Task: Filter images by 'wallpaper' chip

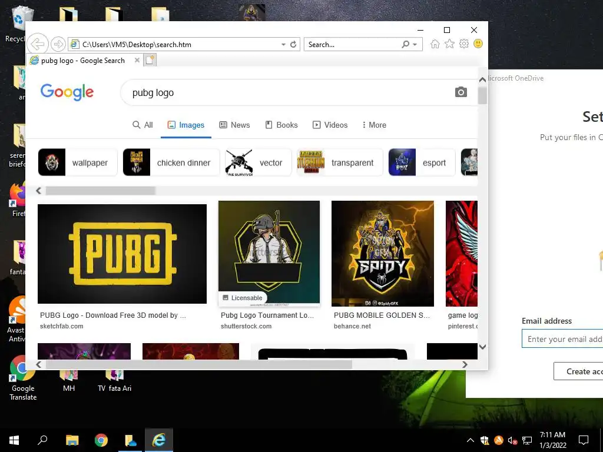Action: tap(78, 162)
